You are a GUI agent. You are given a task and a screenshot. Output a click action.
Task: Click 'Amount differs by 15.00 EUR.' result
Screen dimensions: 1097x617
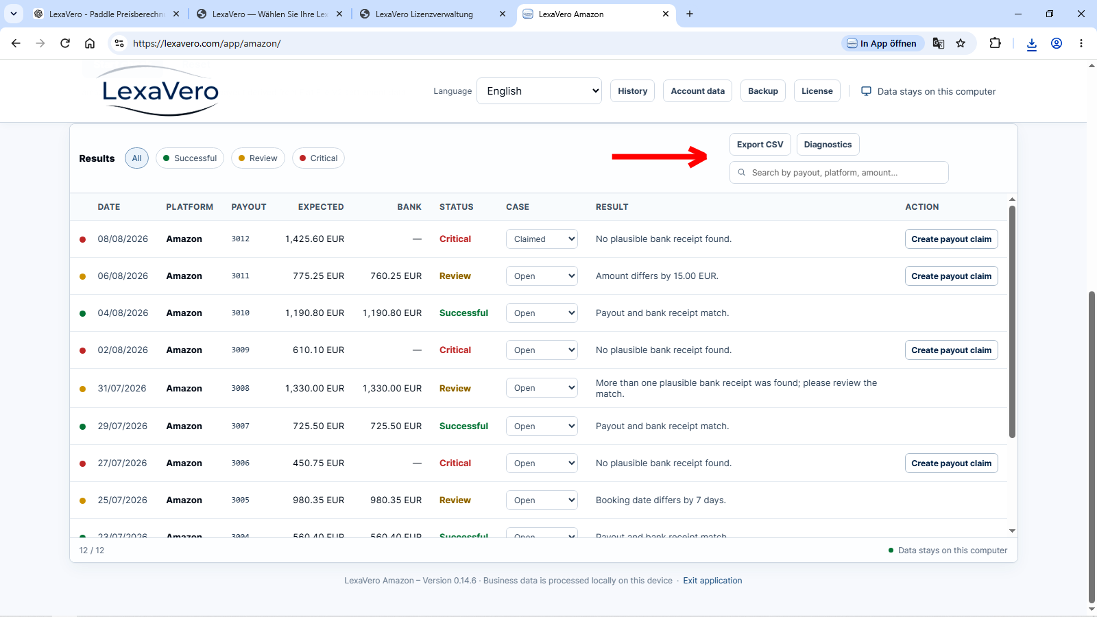[657, 276]
